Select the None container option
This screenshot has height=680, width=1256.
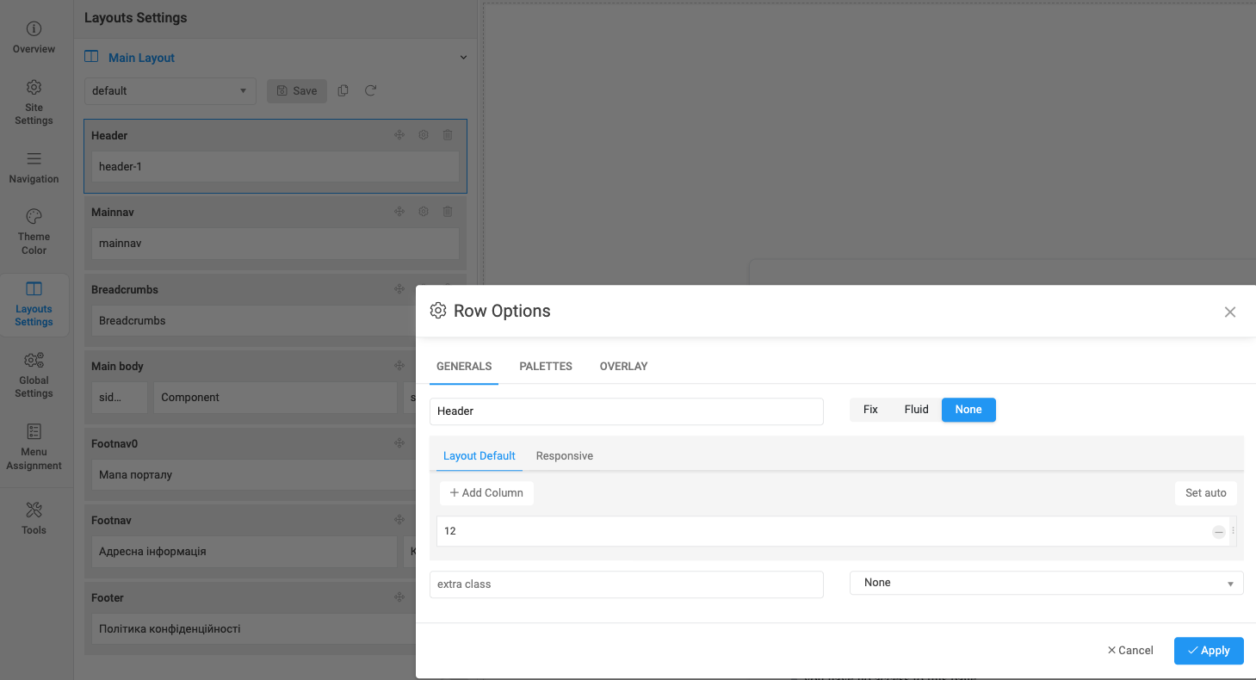coord(968,410)
